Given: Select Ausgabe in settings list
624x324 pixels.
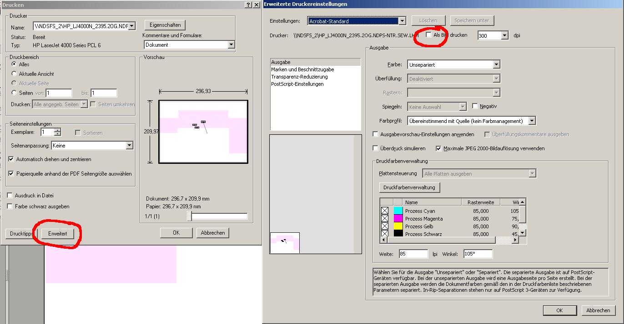Looking at the screenshot, I should click(315, 62).
